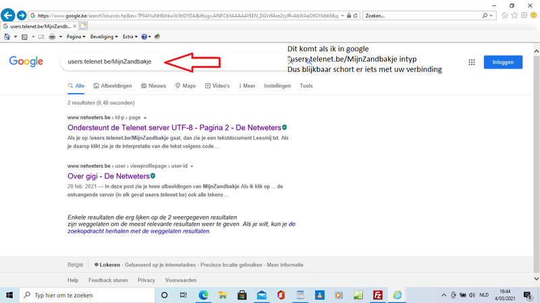
Task: Open Feedback sturen footer link
Action: point(108,280)
